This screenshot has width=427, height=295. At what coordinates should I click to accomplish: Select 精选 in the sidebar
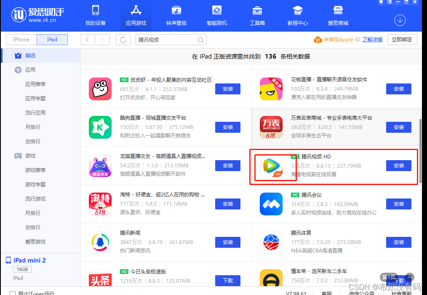pyautogui.click(x=41, y=56)
